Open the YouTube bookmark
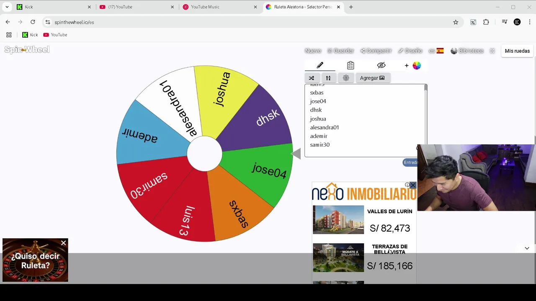This screenshot has width=536, height=301. [x=55, y=35]
